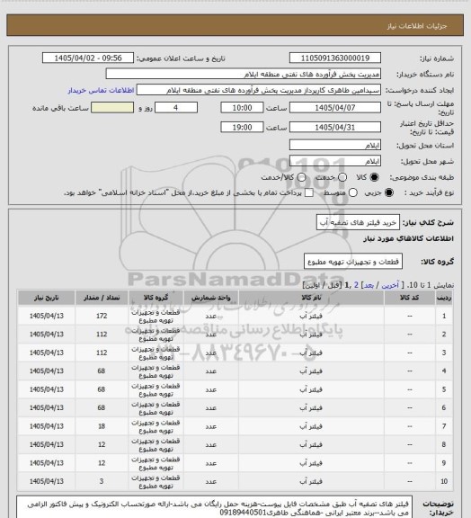Click the گروه کالا column header

click(156, 298)
